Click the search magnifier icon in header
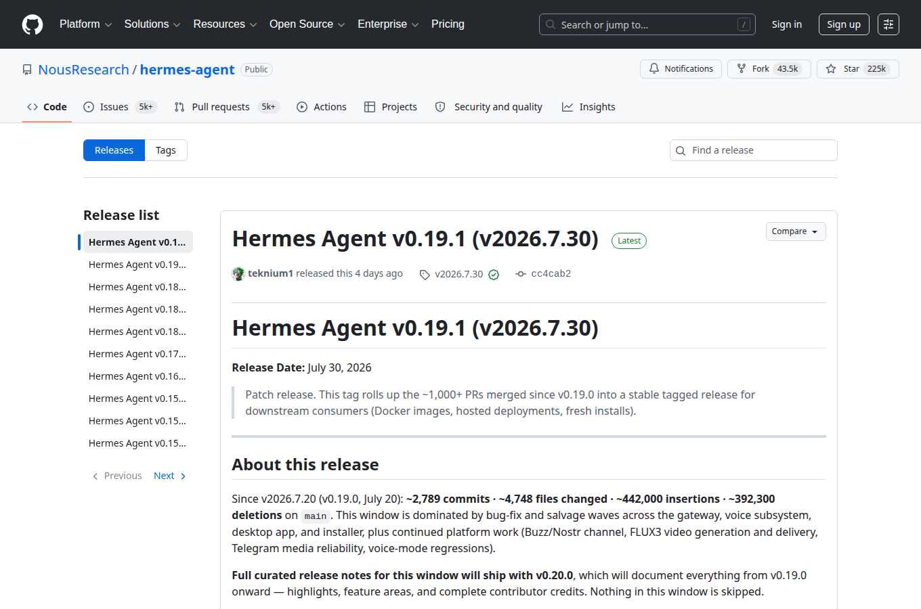This screenshot has width=921, height=609. [x=551, y=24]
